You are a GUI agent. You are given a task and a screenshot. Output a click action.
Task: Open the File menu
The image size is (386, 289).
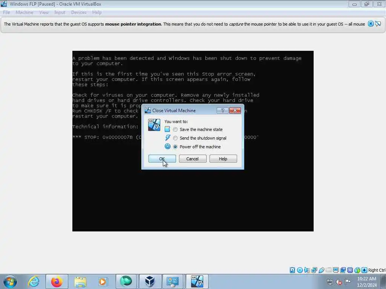click(x=6, y=12)
